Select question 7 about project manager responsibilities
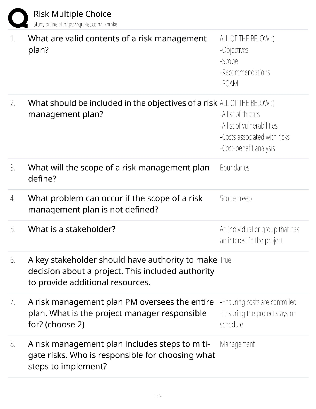Screen dimensions: 316x409 121,313
